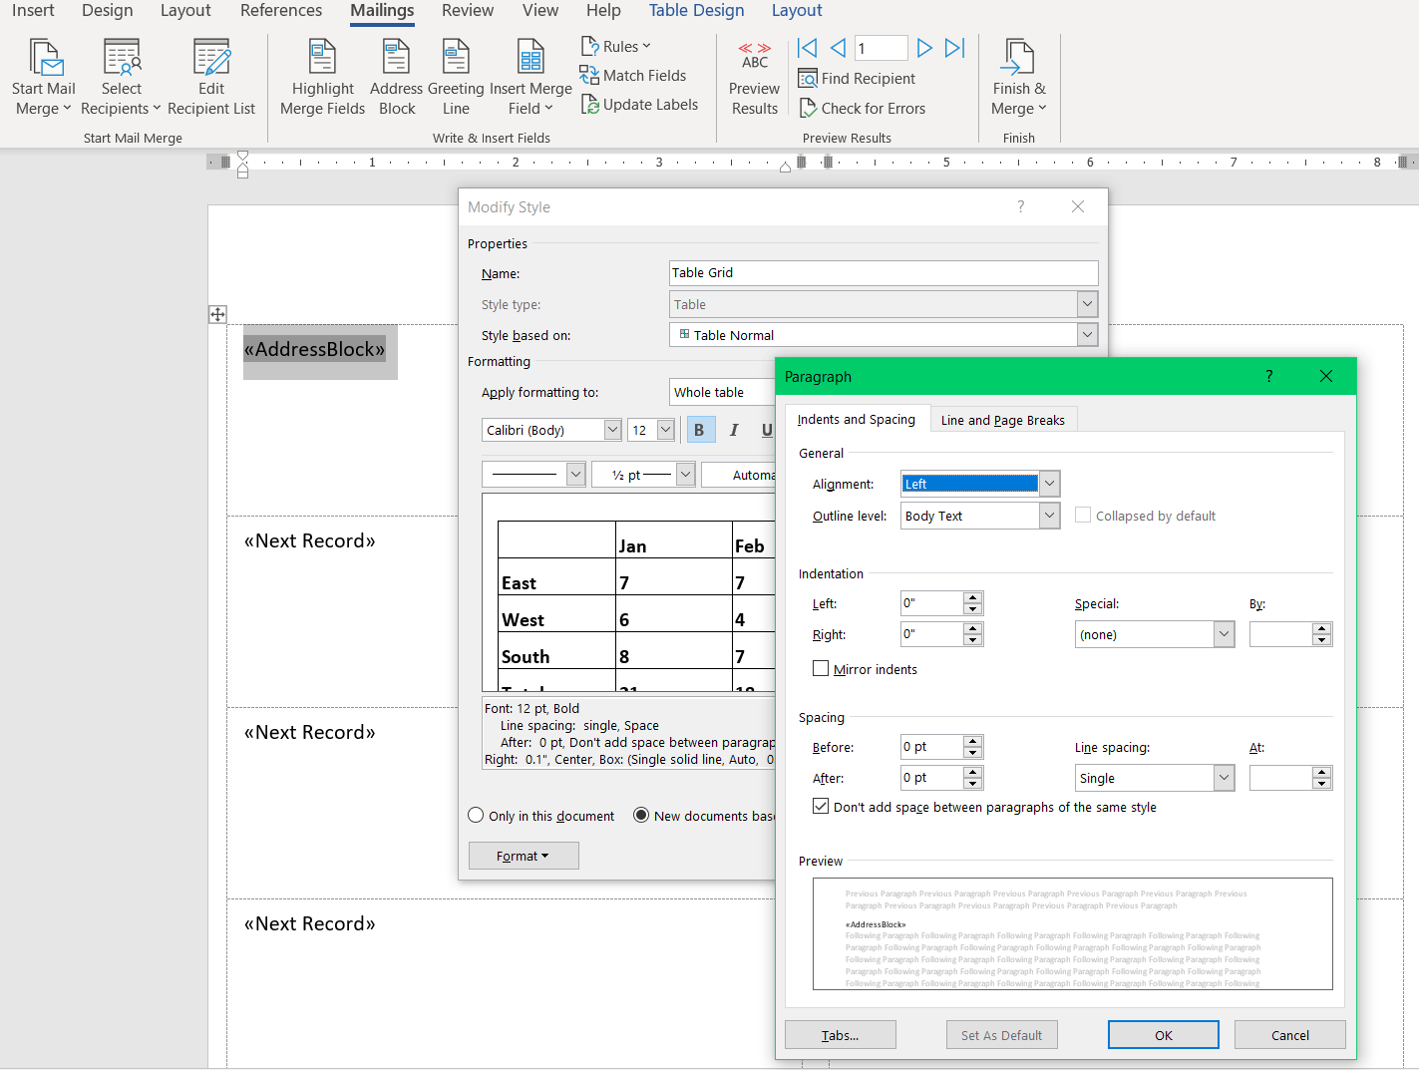Open font name Calibri dropdown
The height and width of the screenshot is (1070, 1419).
(612, 430)
